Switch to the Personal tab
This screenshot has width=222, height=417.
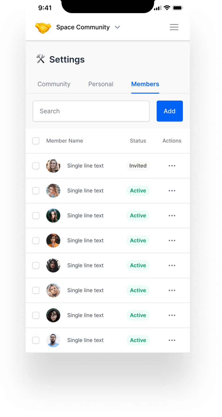(x=101, y=84)
